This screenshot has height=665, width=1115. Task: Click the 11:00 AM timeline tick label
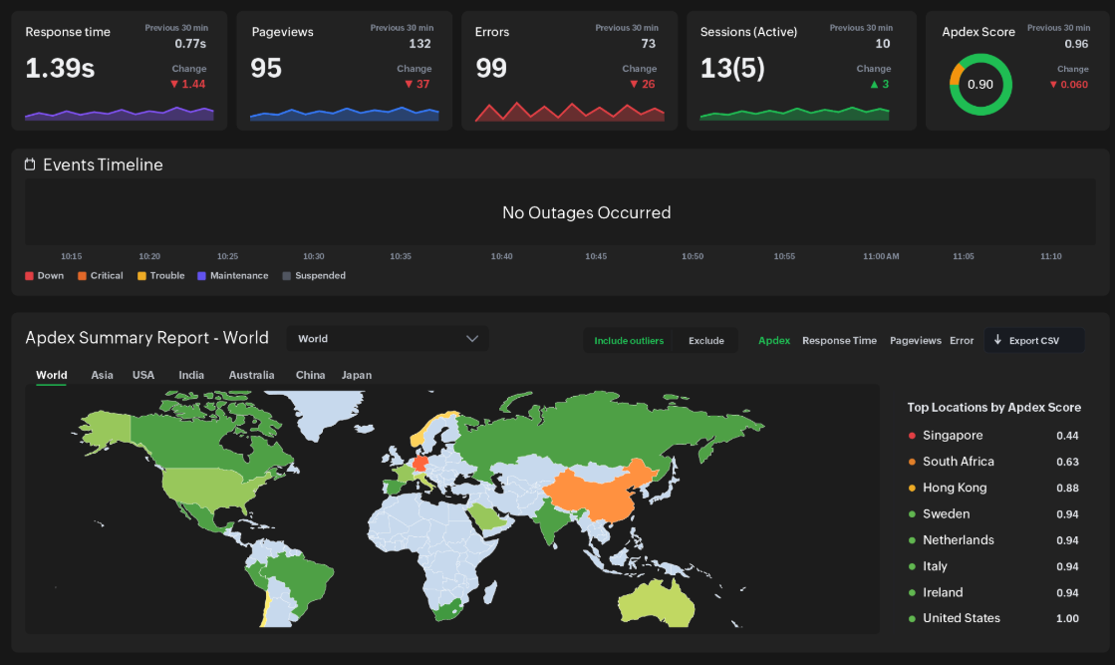tap(881, 256)
